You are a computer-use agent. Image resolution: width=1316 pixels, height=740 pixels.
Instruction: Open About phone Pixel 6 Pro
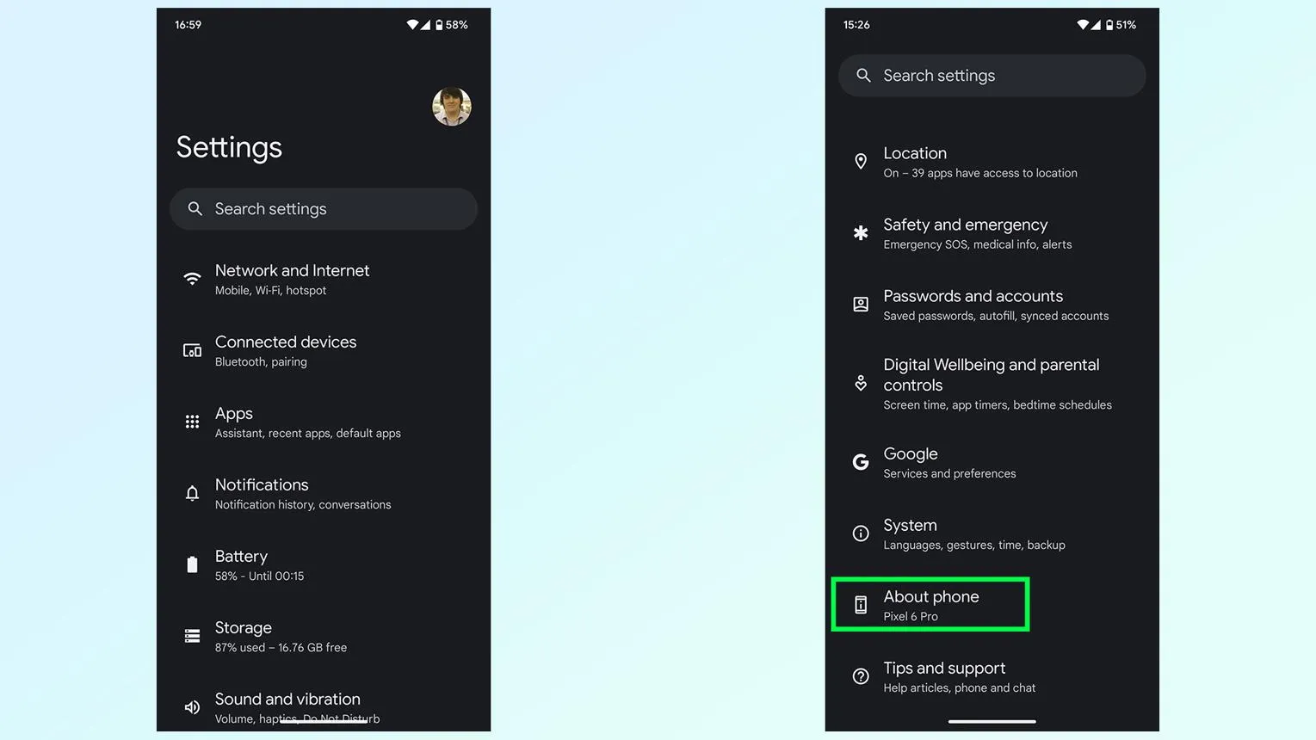tap(930, 605)
